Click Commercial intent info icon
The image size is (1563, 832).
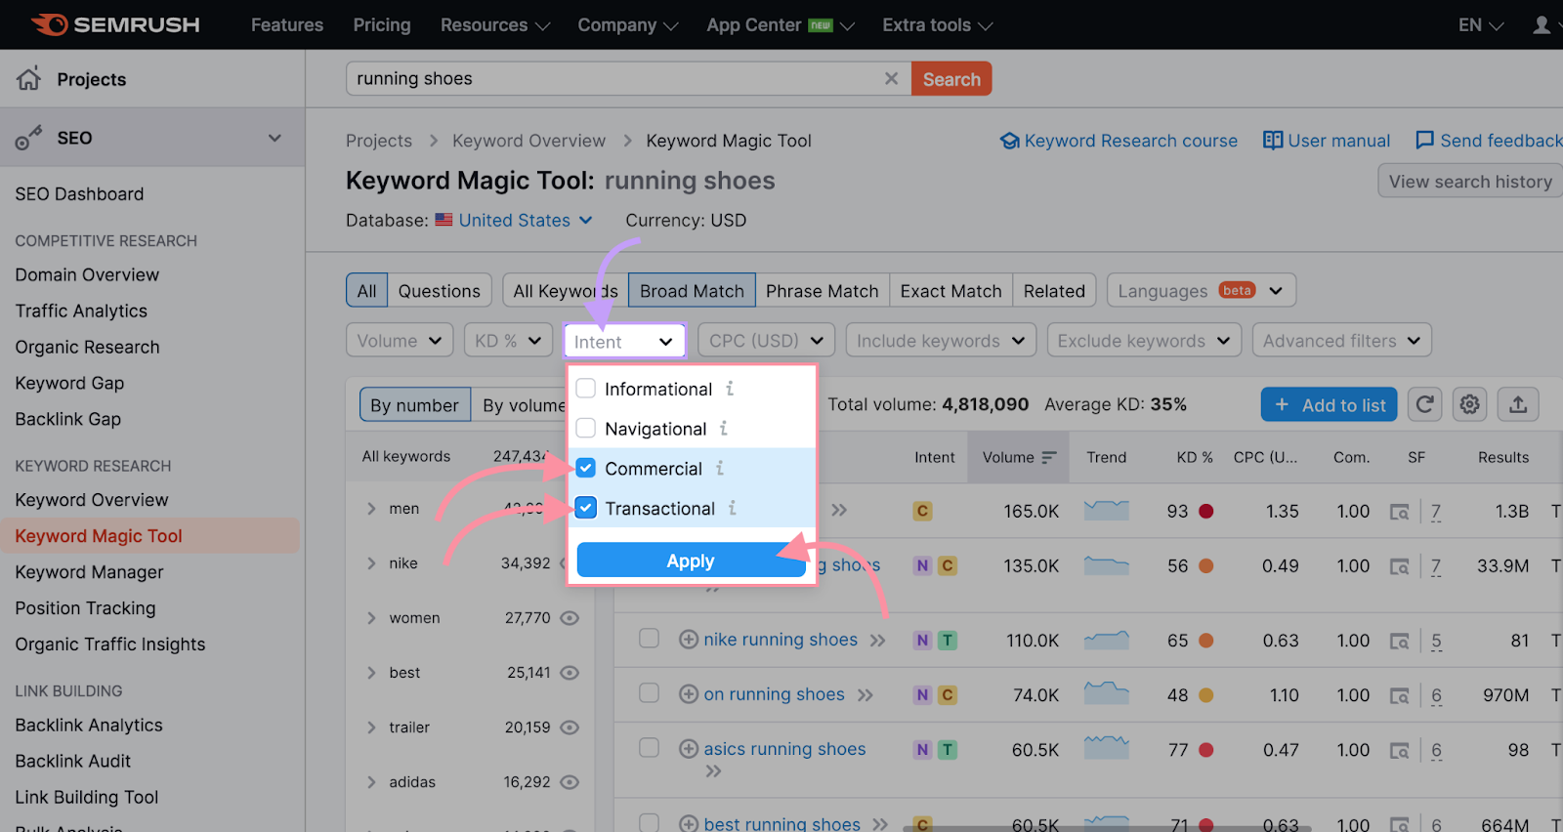tap(720, 468)
